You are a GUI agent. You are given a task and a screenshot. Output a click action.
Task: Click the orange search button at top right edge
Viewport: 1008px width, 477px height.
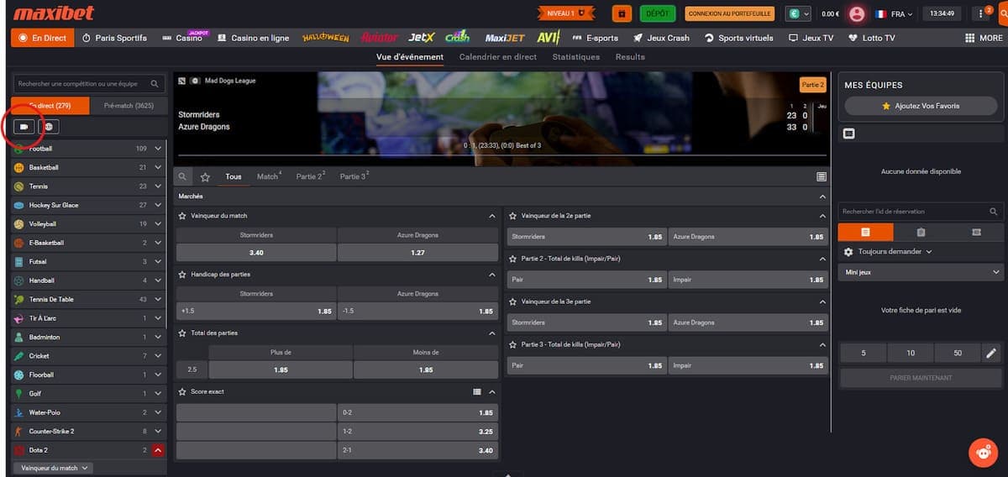(x=1004, y=13)
